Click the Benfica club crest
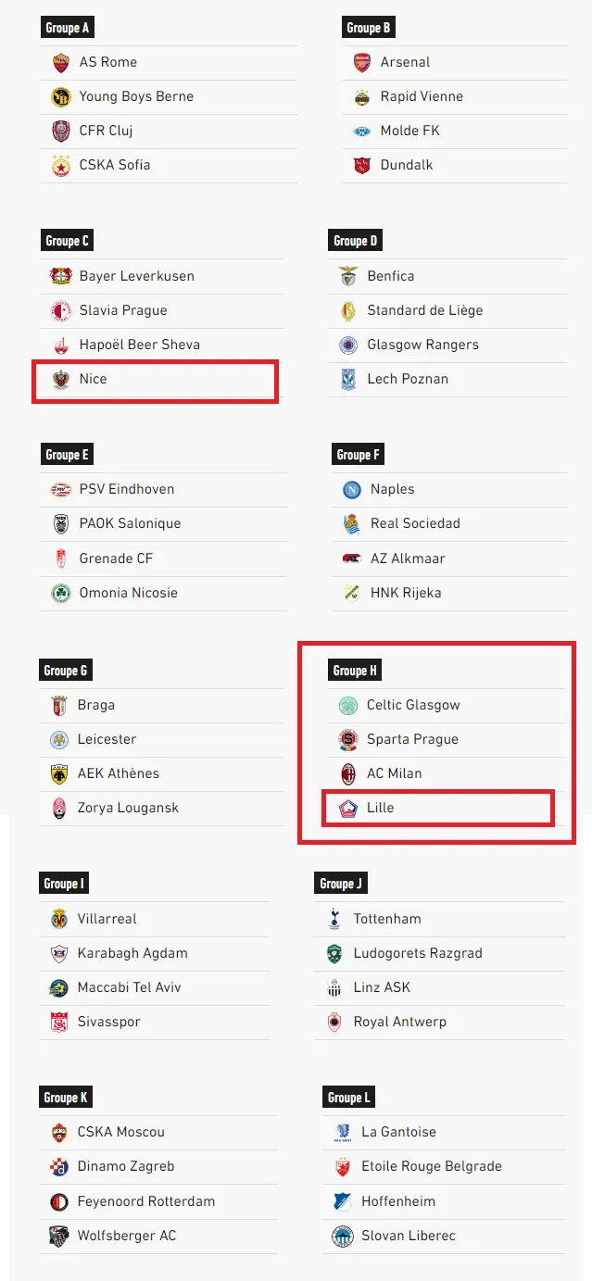Screen dimensions: 592x1281 (348, 276)
